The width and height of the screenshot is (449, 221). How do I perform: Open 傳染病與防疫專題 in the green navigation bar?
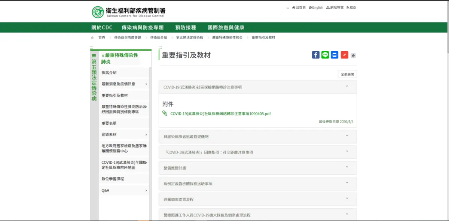click(x=143, y=27)
